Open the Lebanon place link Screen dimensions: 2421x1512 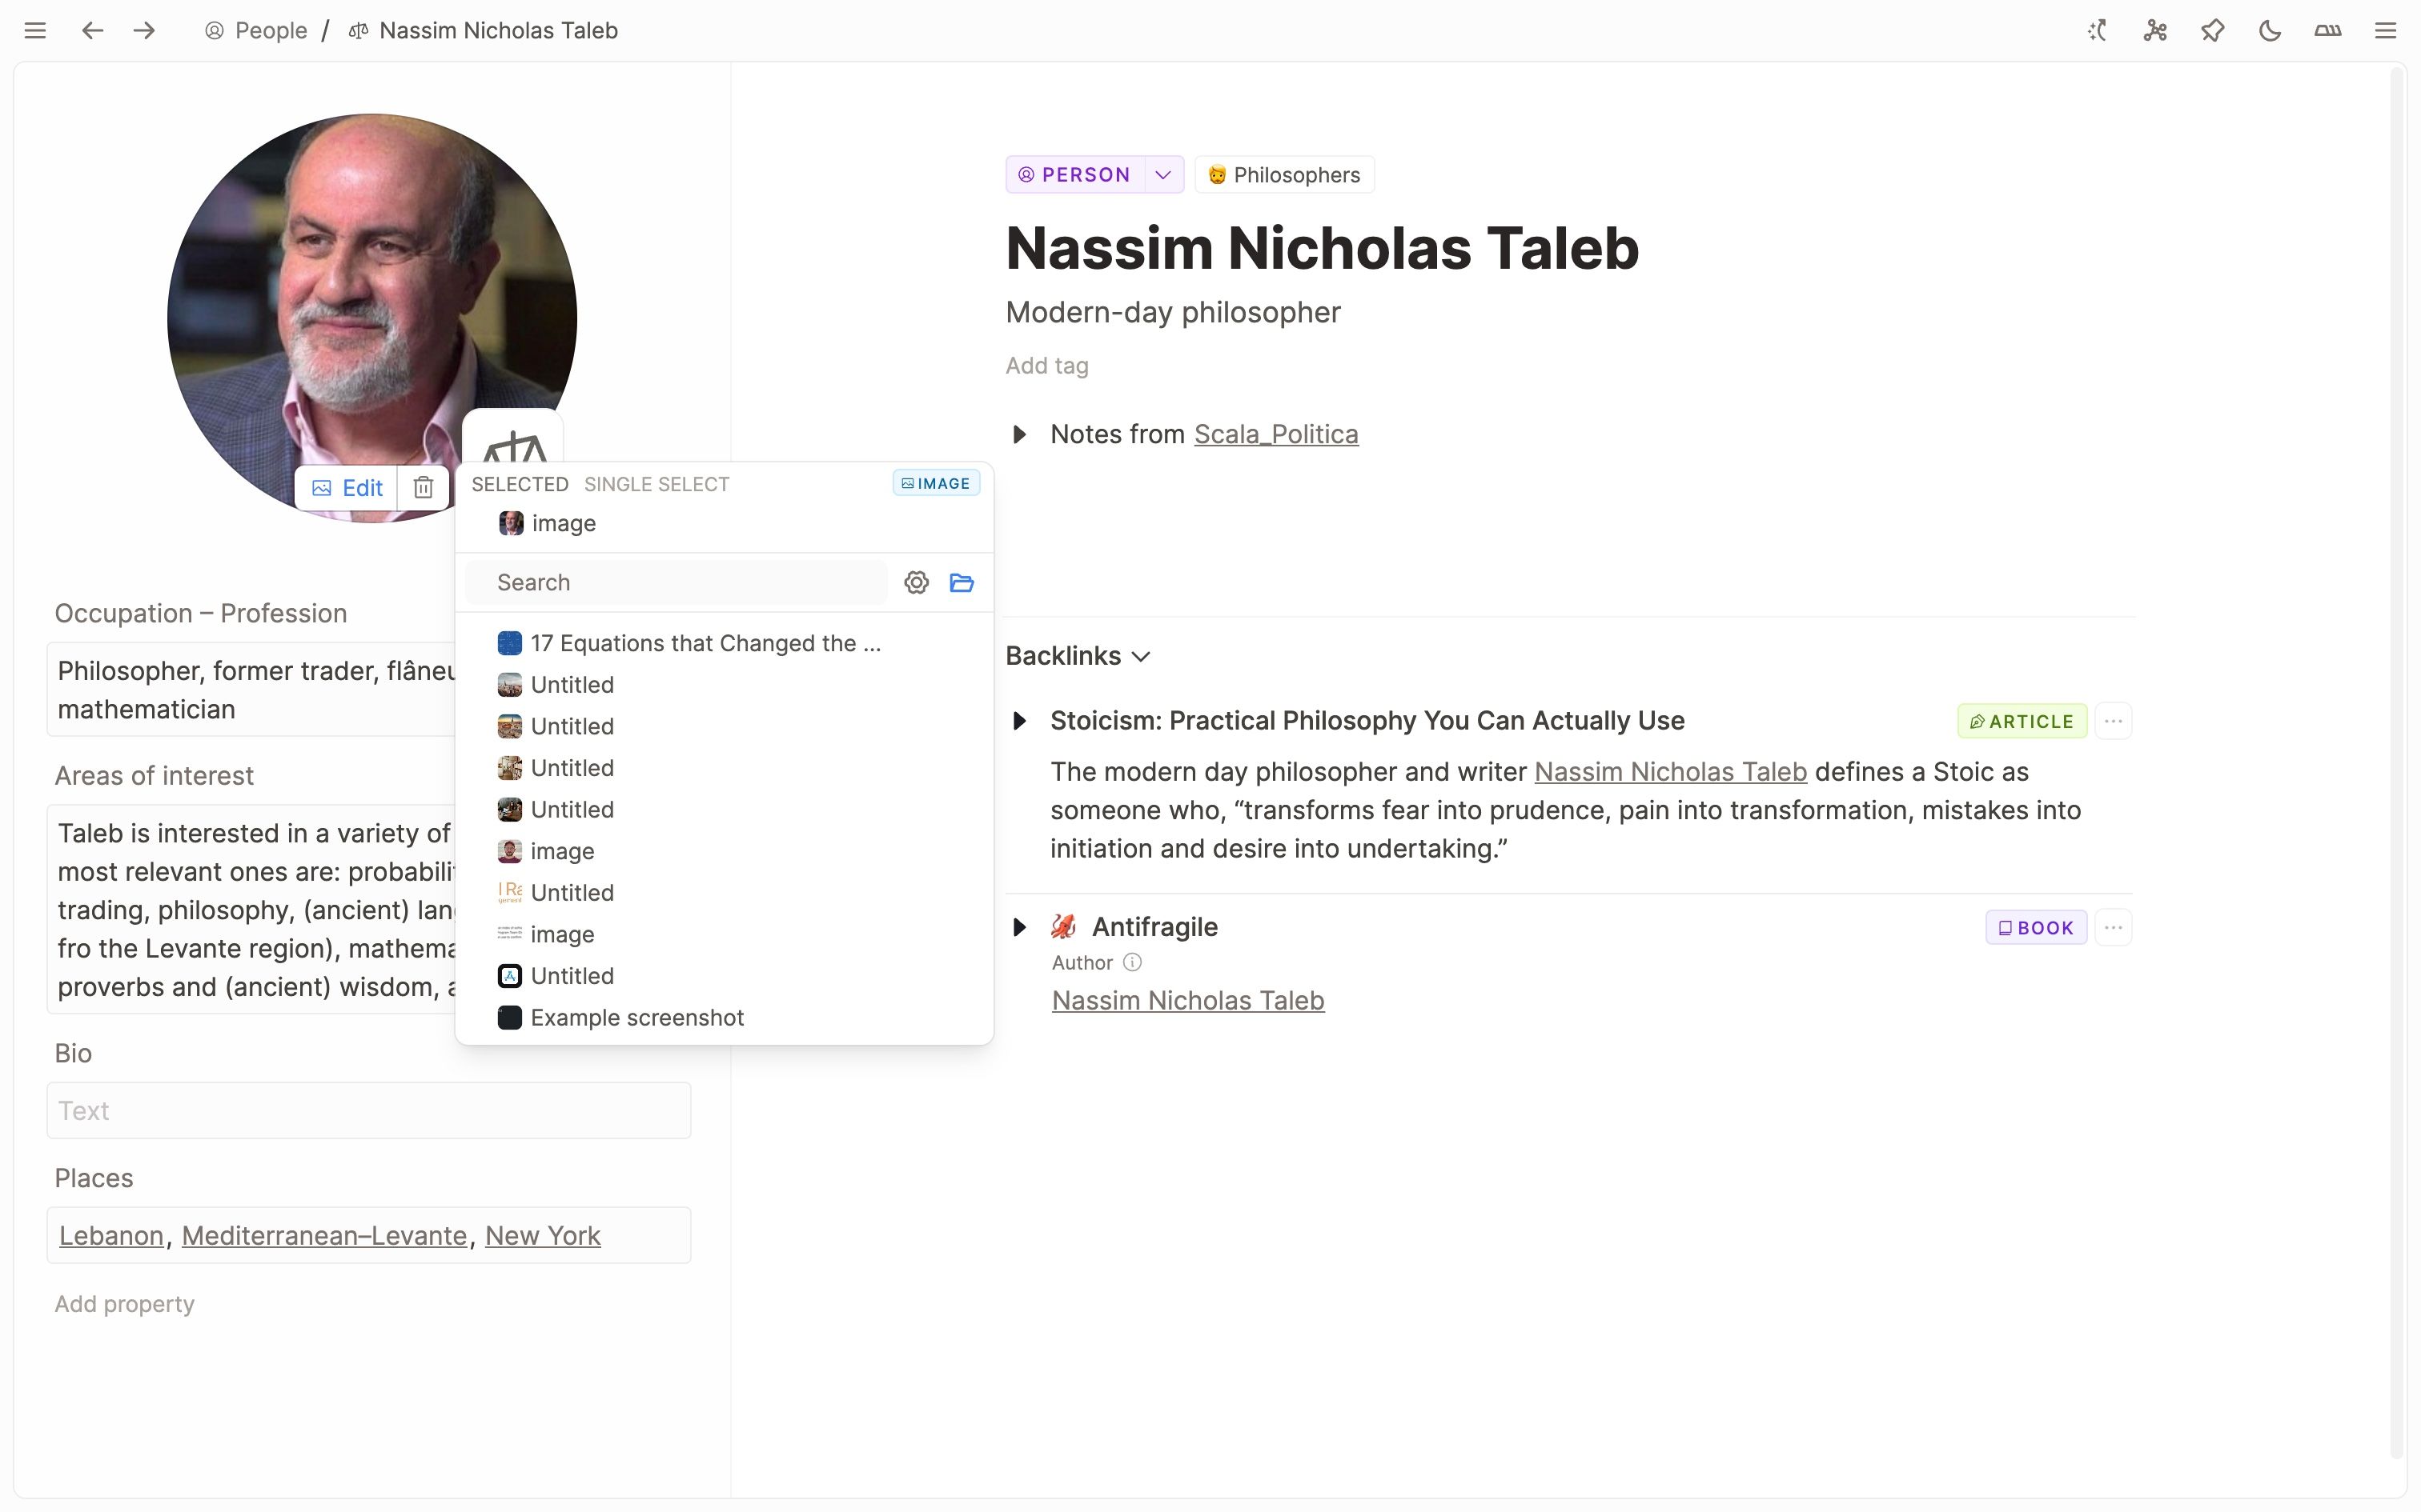point(111,1235)
